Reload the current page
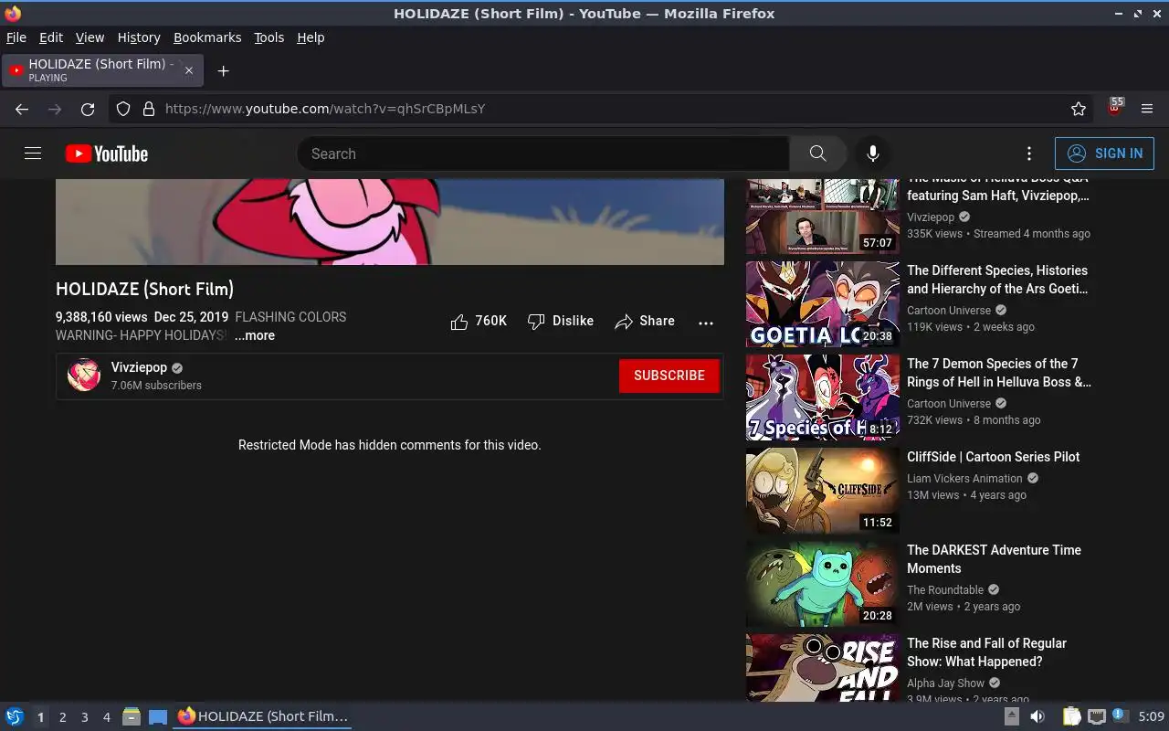Viewport: 1169px width, 731px height. click(x=88, y=109)
